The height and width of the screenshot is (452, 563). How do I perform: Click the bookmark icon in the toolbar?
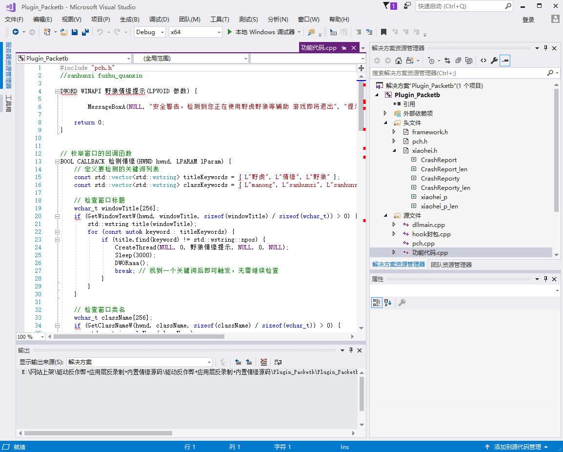point(383,32)
